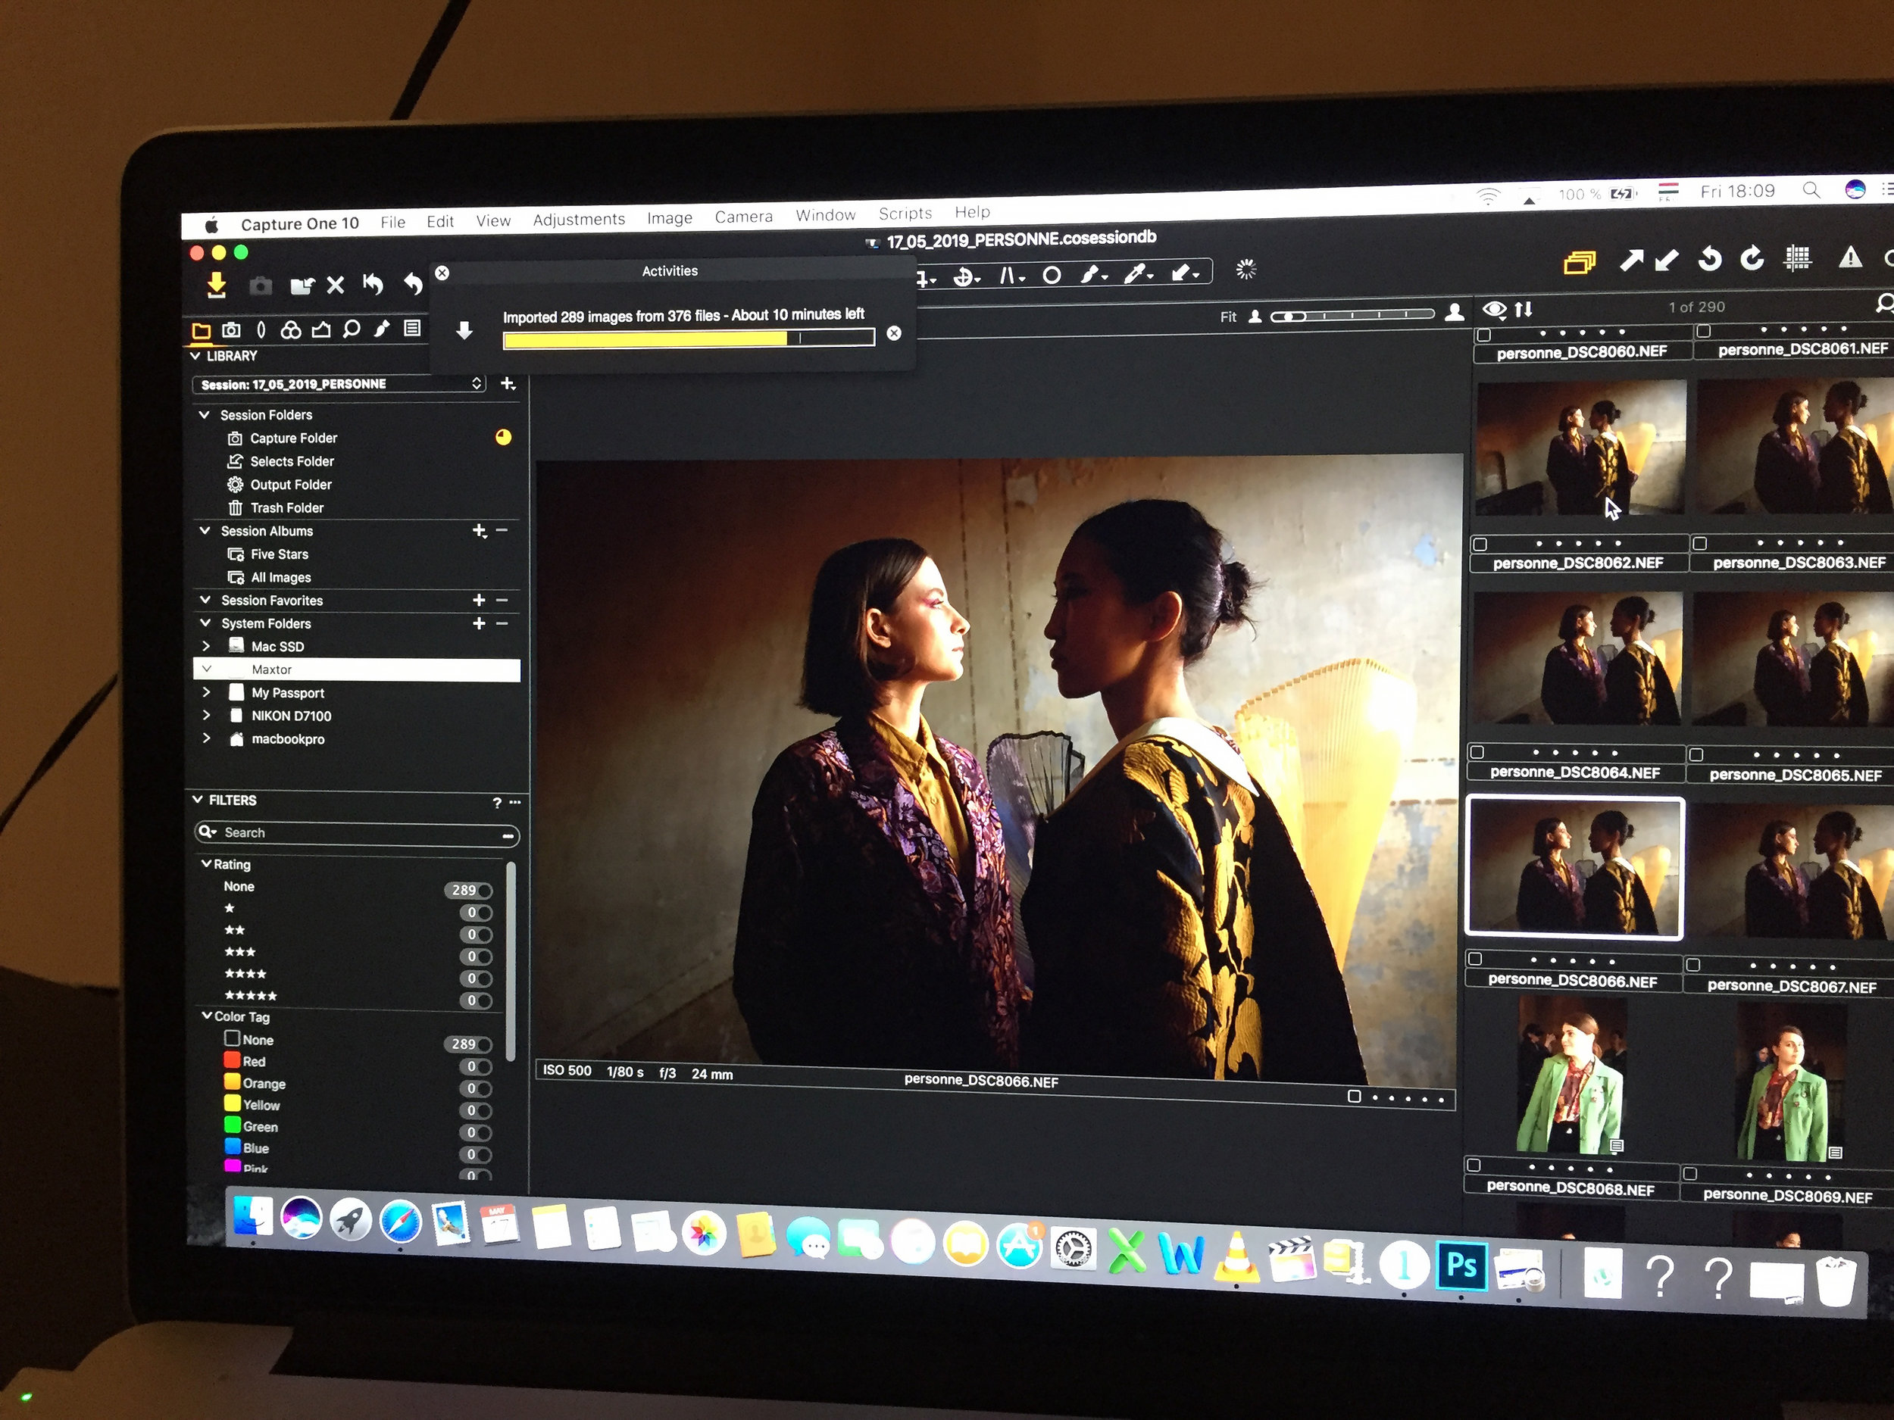The width and height of the screenshot is (1894, 1420).
Task: Collapse the LIBRARY panel
Action: [196, 356]
